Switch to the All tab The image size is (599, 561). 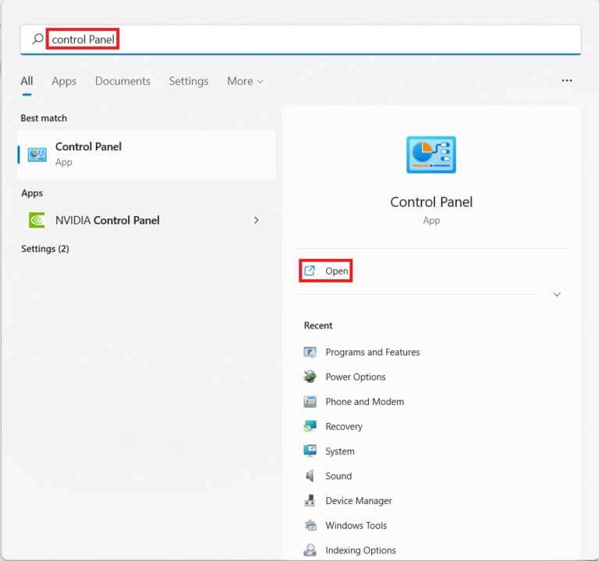[x=27, y=81]
